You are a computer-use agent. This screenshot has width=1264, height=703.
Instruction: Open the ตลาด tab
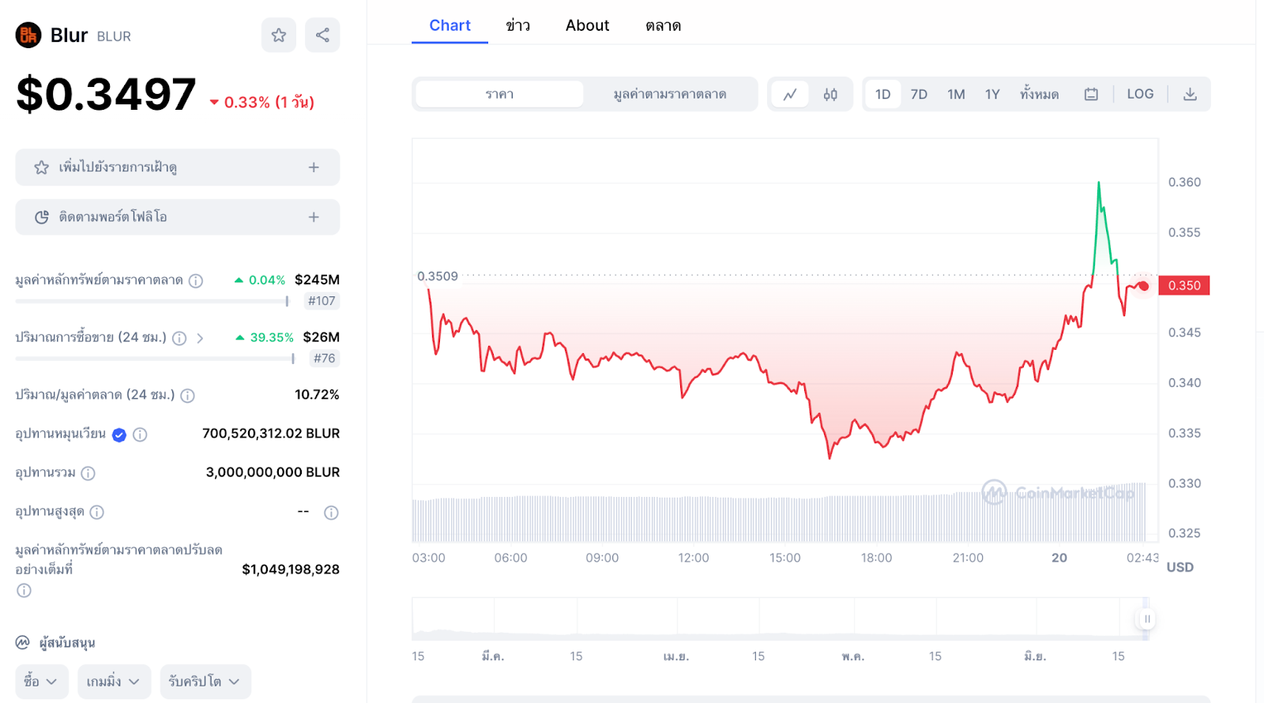(x=663, y=25)
